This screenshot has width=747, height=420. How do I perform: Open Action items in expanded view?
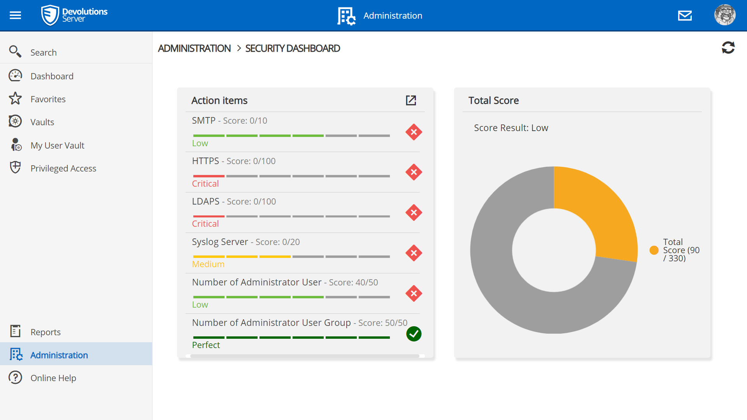coord(411,100)
